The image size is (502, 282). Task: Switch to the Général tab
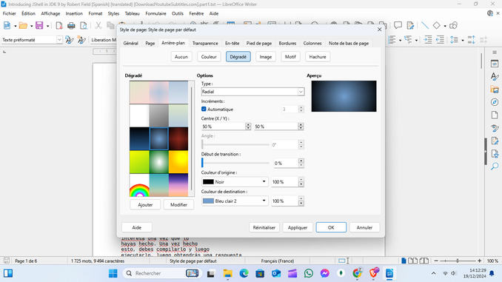[130, 43]
